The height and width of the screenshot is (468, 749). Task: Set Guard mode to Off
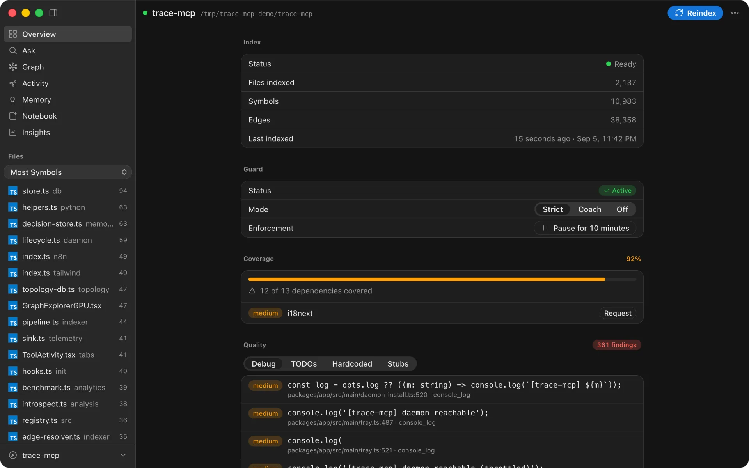click(x=622, y=209)
